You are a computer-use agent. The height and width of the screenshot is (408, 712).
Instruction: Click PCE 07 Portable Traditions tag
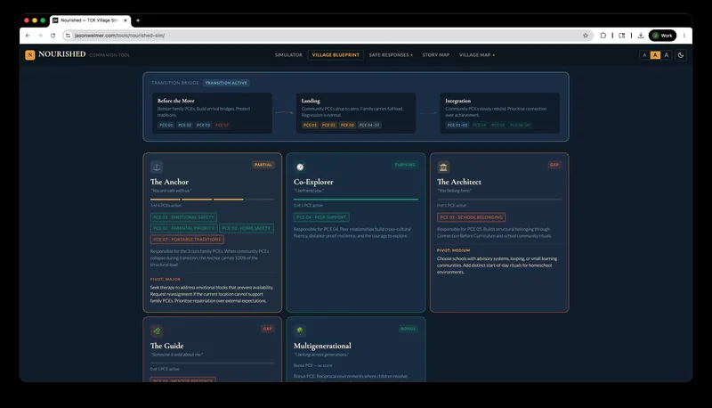187,239
